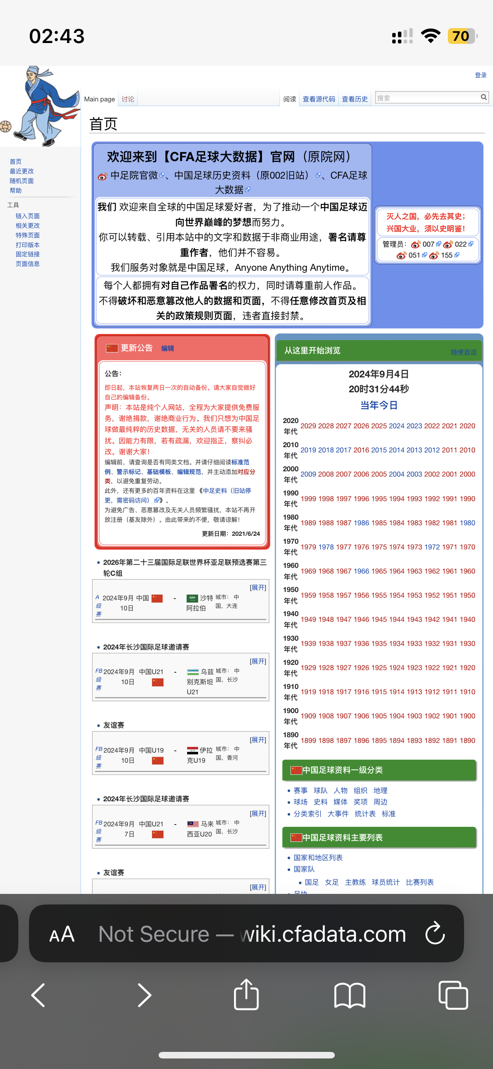Switch to the 讨论 tab

click(x=128, y=99)
